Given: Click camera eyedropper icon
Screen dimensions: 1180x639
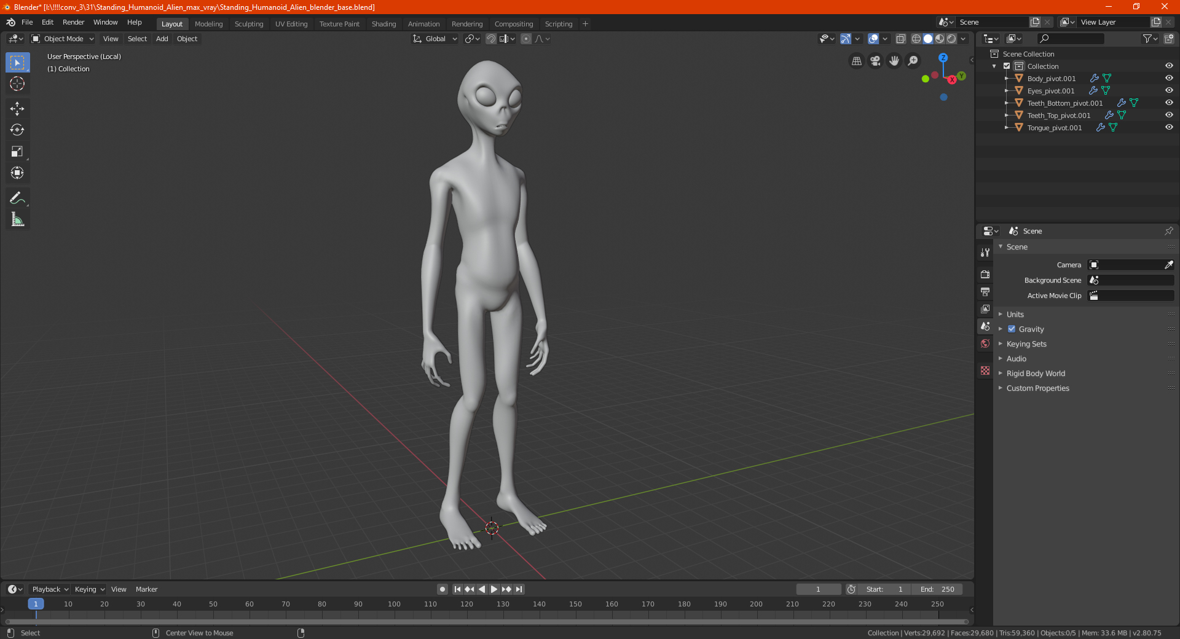Looking at the screenshot, I should pos(1168,265).
